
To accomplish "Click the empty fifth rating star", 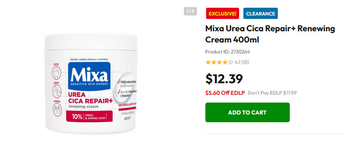I will point(231,63).
